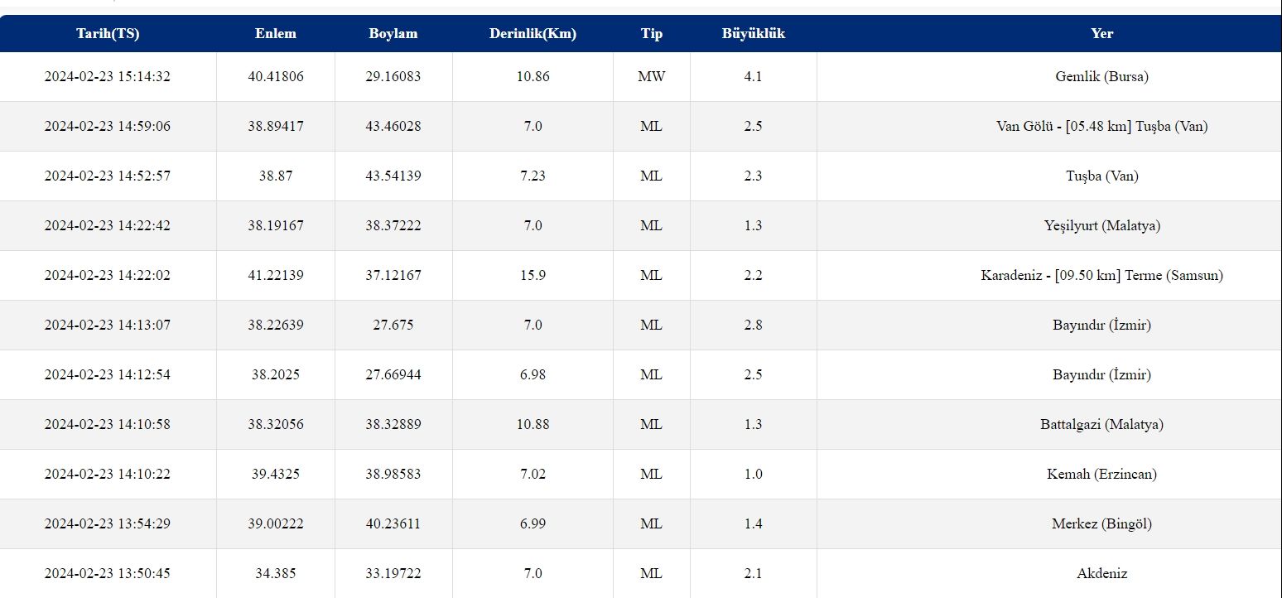The width and height of the screenshot is (1282, 598).
Task: Click the Battalgazi (Malatya) location cell
Action: tap(1101, 424)
